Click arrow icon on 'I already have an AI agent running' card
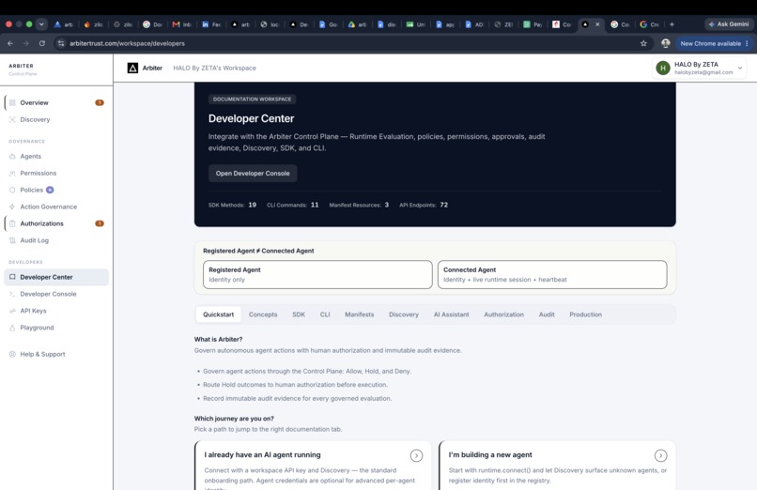This screenshot has height=490, width=757. pyautogui.click(x=416, y=456)
